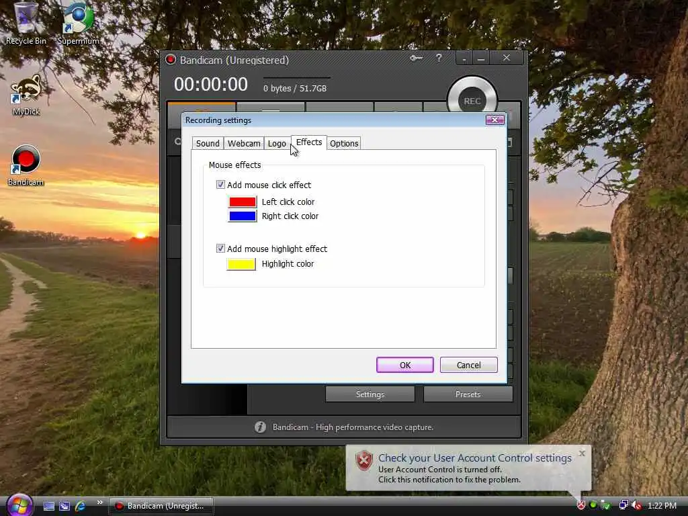Viewport: 688px width, 516px height.
Task: Click the Presets button in Bandicam
Action: tap(468, 394)
